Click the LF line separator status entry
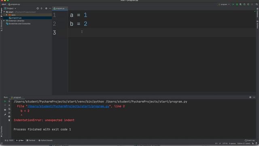 coord(220,144)
